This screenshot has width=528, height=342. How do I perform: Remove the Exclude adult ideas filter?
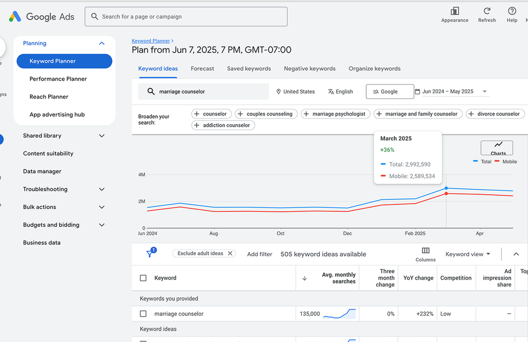coord(230,253)
